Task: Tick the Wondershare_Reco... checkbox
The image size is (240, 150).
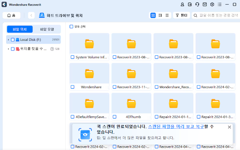Action: tap(157, 87)
